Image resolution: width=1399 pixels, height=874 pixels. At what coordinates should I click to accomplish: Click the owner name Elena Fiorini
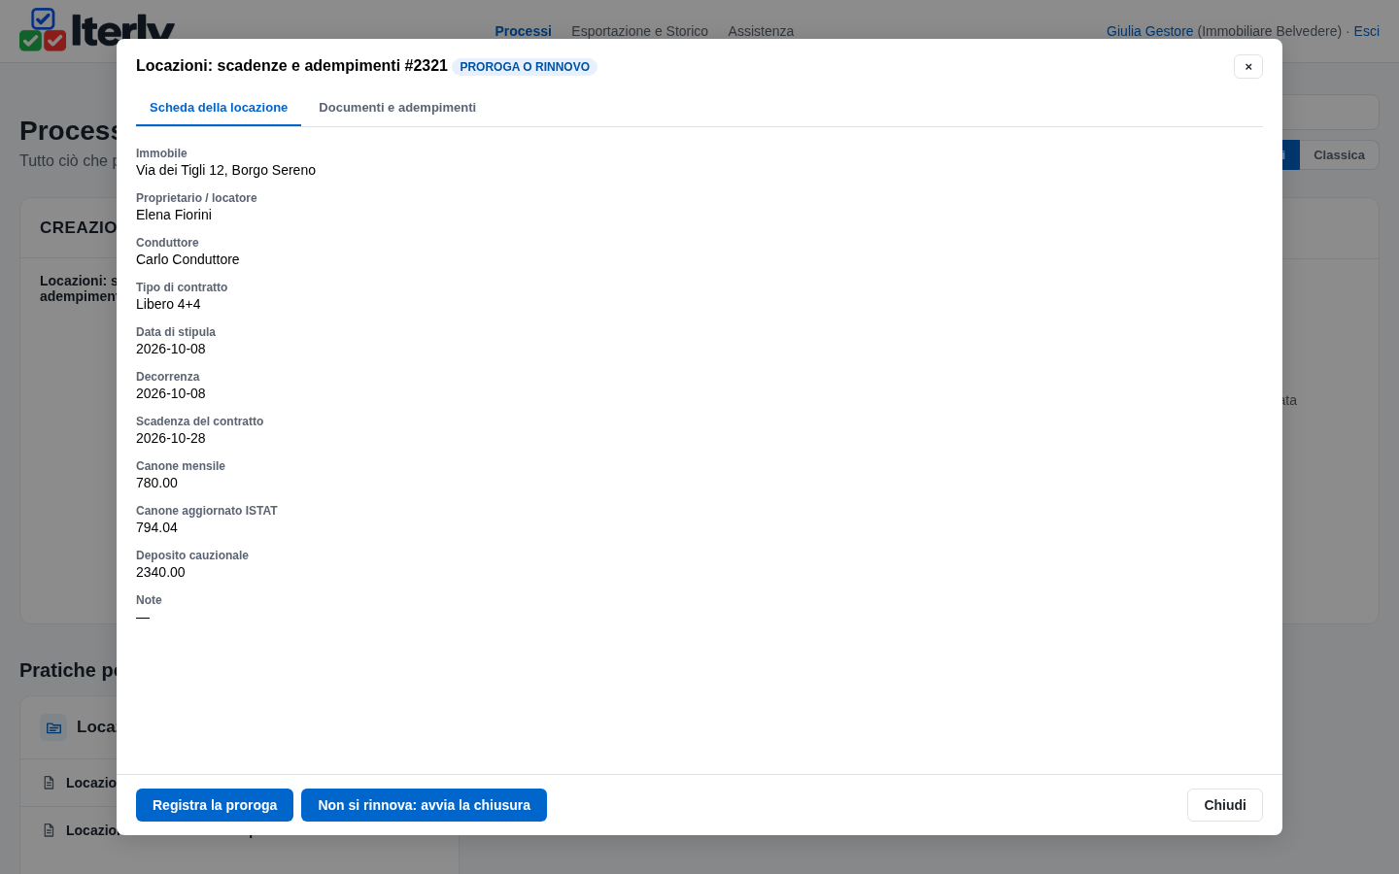(174, 215)
